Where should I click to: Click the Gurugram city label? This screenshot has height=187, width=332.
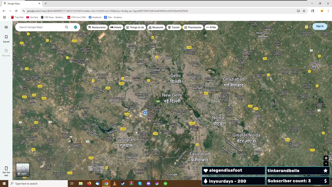coord(126,142)
